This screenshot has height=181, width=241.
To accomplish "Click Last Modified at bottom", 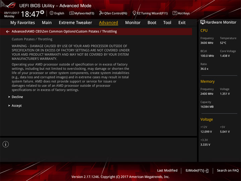I will [x=167, y=170].
